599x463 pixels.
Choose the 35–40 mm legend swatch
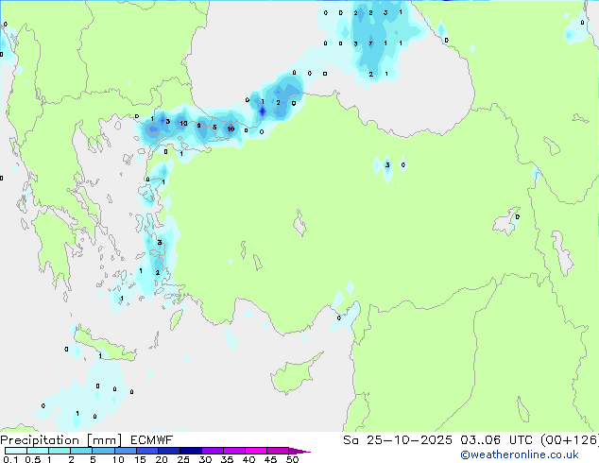tap(234, 451)
